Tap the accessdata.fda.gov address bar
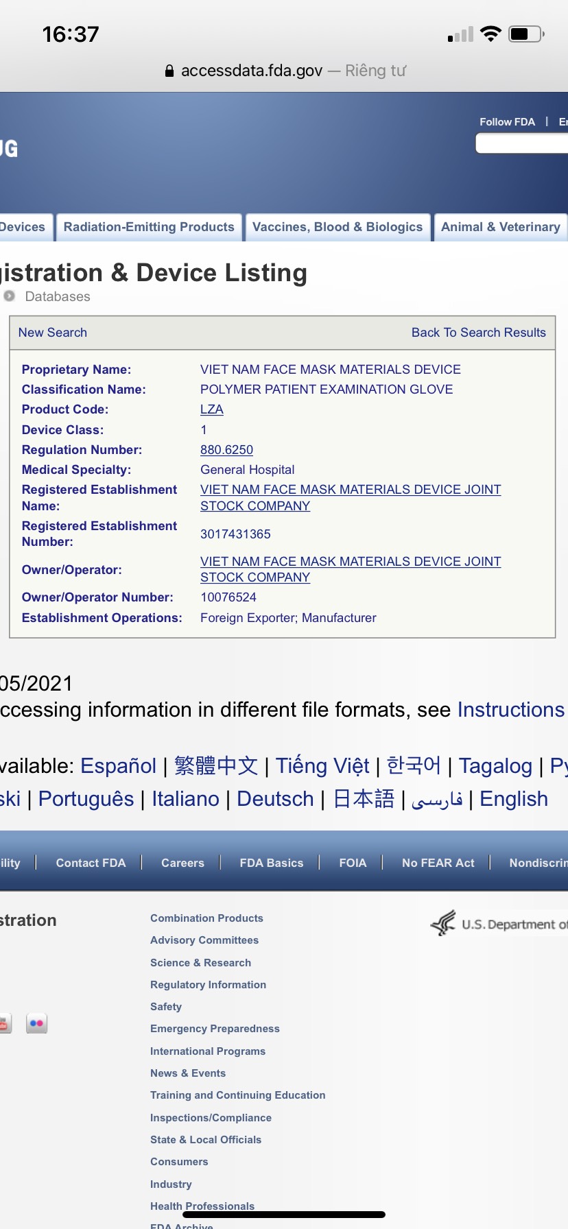 tap(284, 71)
